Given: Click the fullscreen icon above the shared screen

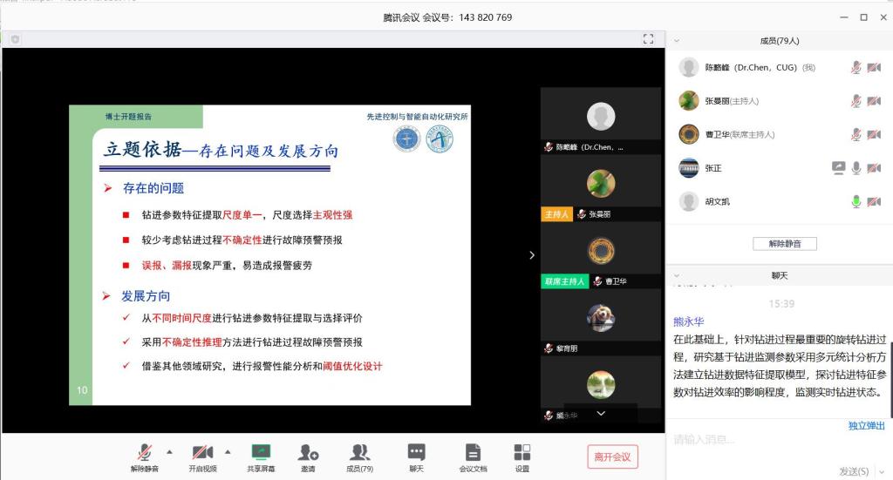Looking at the screenshot, I should click(x=648, y=39).
